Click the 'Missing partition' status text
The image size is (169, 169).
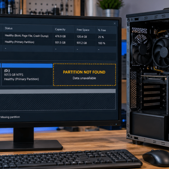pyautogui.click(x=10, y=117)
